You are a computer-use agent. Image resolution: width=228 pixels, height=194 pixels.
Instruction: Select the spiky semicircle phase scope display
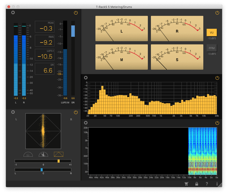(44, 154)
